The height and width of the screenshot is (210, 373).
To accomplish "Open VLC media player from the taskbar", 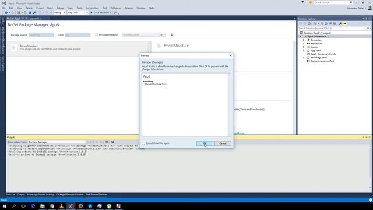I will [62, 206].
